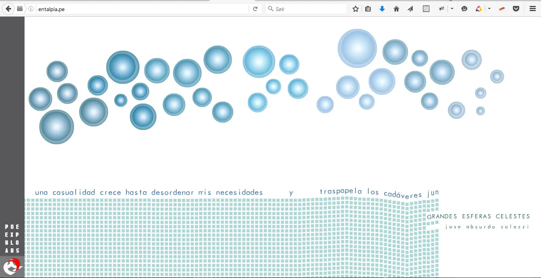Reload the entalpia.pe page
This screenshot has width=541, height=278.
255,9
